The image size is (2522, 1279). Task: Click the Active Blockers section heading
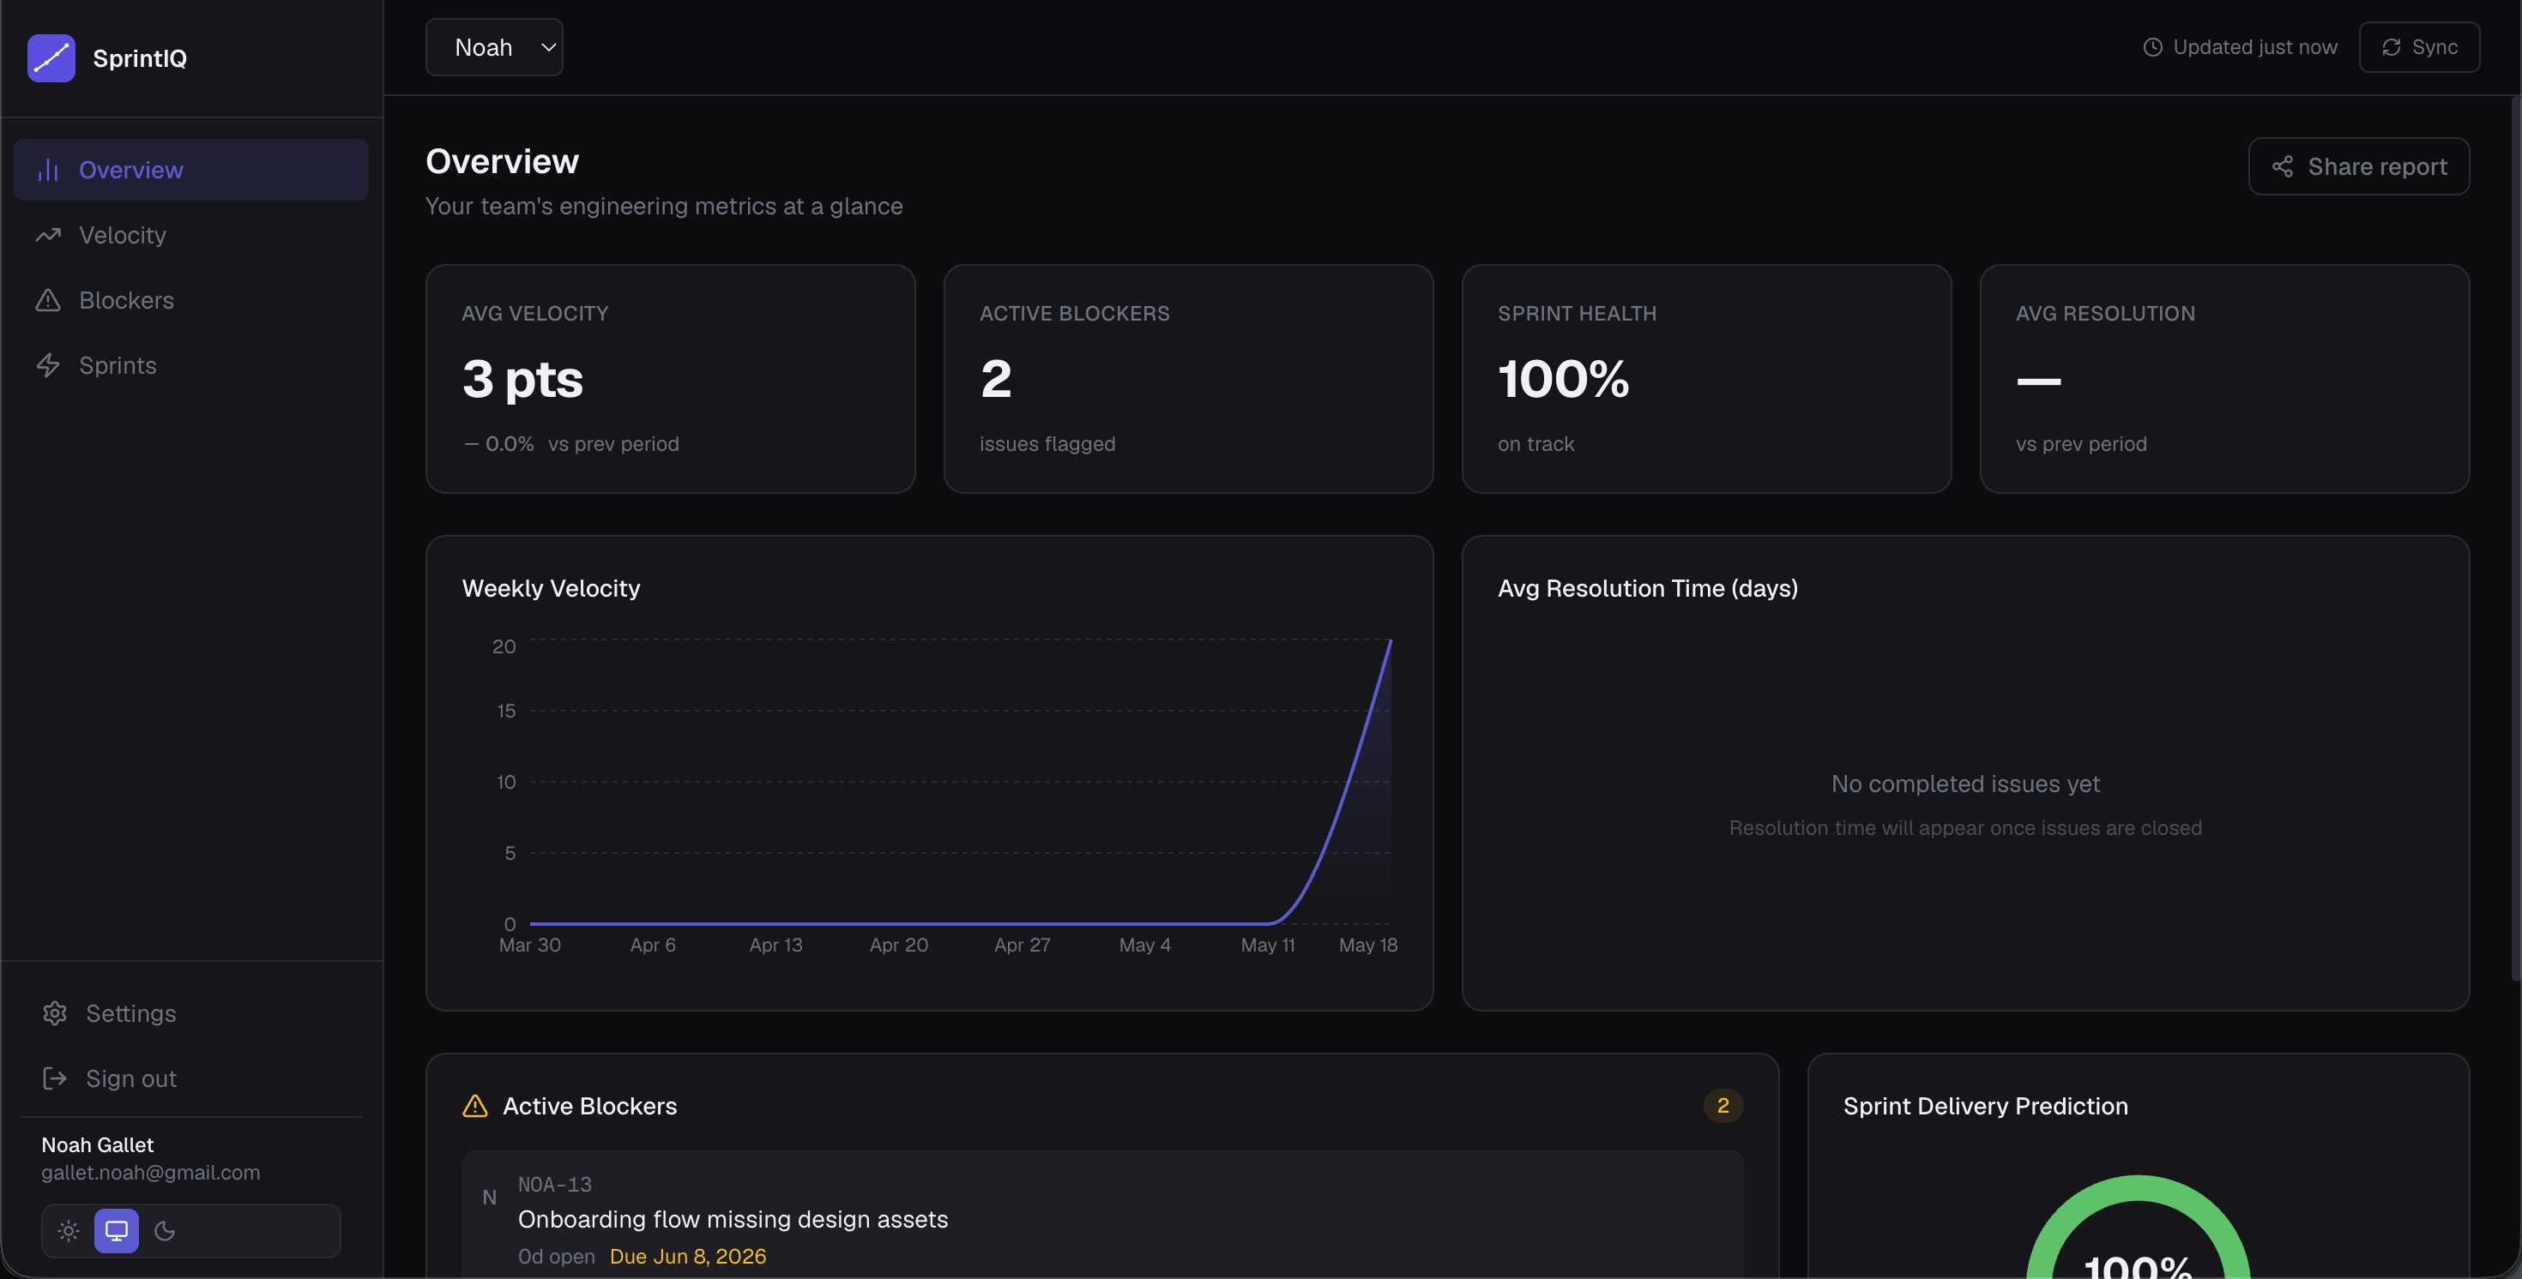589,1106
